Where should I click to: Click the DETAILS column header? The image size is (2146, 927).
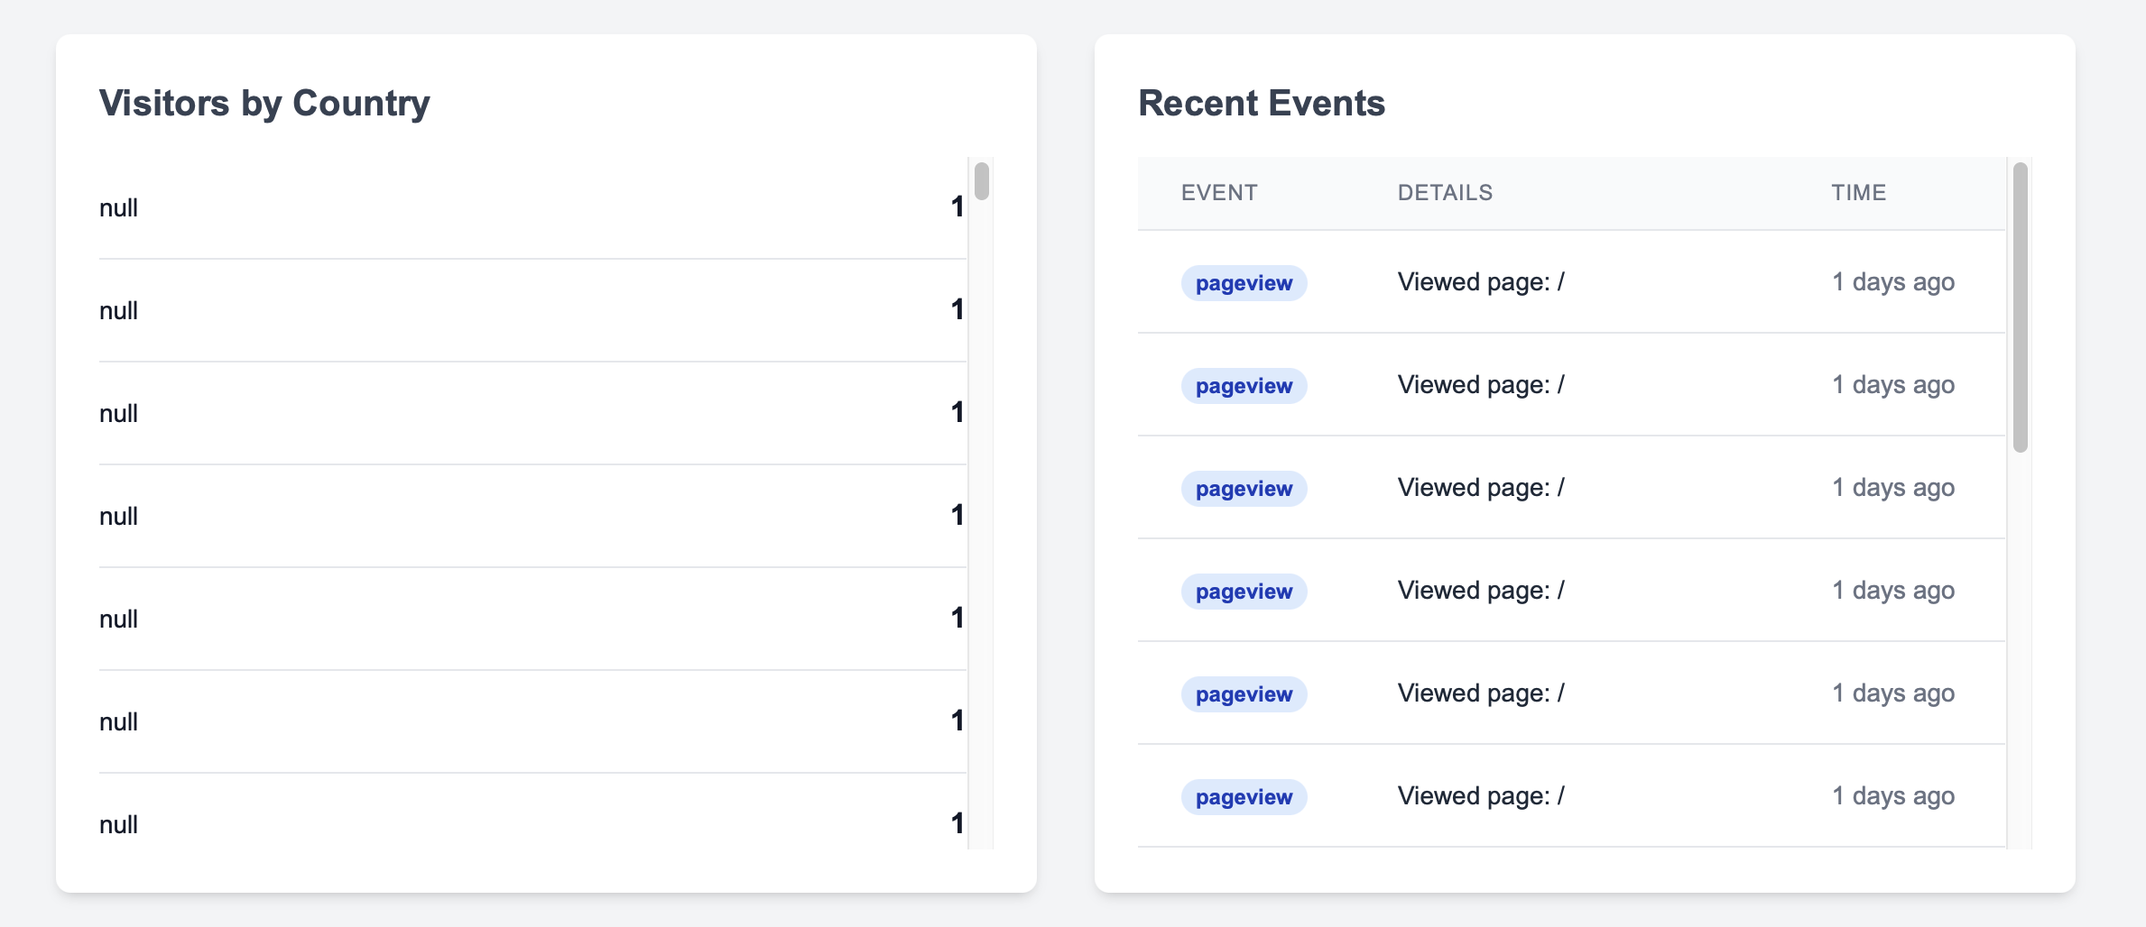tap(1444, 193)
